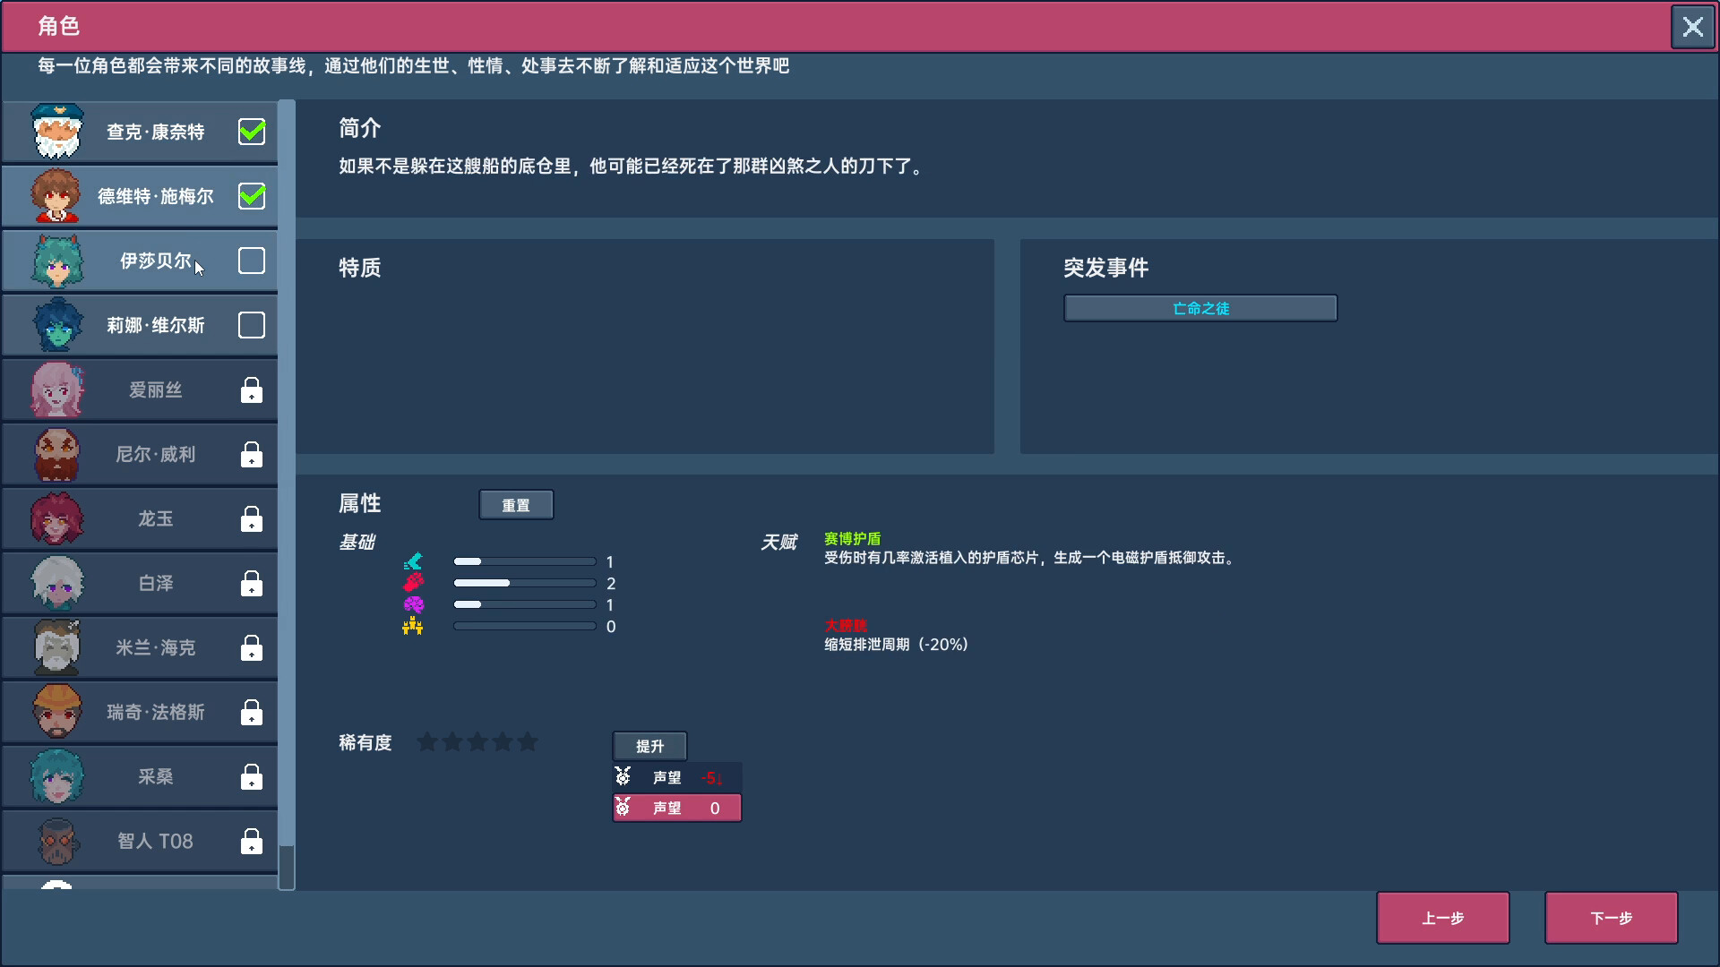This screenshot has width=1720, height=967.
Task: Click the purple brain attribute icon
Action: (x=413, y=604)
